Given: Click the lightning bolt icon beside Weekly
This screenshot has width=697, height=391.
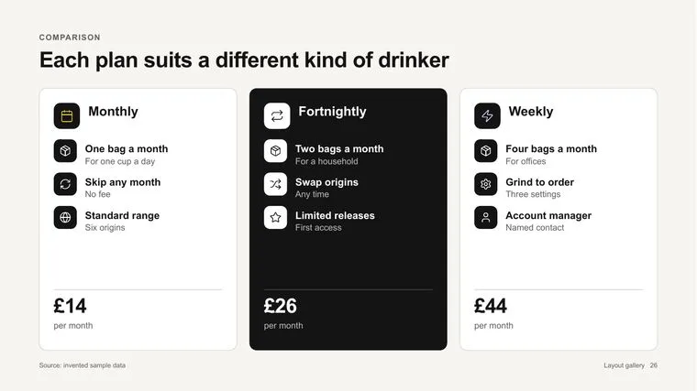Looking at the screenshot, I should point(487,116).
